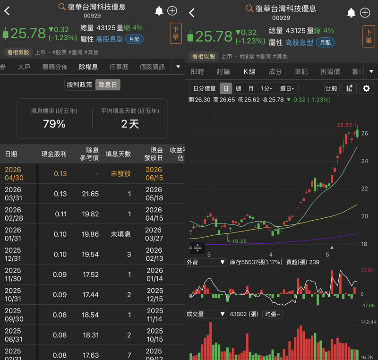Tap the 月配 badge in left panel
The height and width of the screenshot is (360, 378).
pyautogui.click(x=134, y=39)
